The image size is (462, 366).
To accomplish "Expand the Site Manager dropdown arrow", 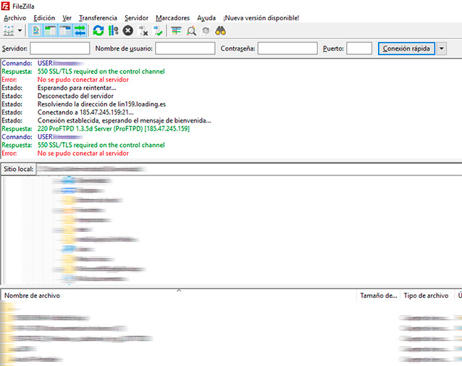I will click(x=20, y=30).
